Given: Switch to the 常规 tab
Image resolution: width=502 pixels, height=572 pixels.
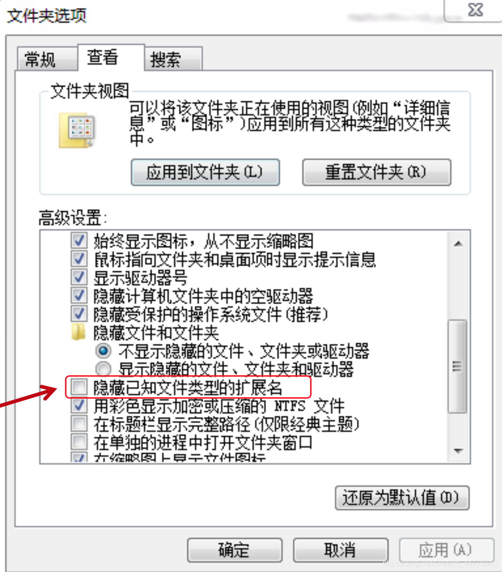Looking at the screenshot, I should click(x=47, y=59).
